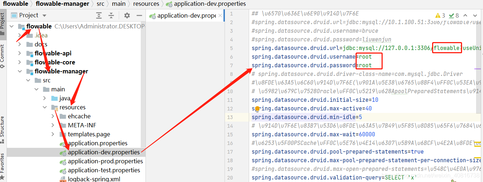Click the resources folder icon
Viewport: 483px width, 182px height.
[55, 107]
